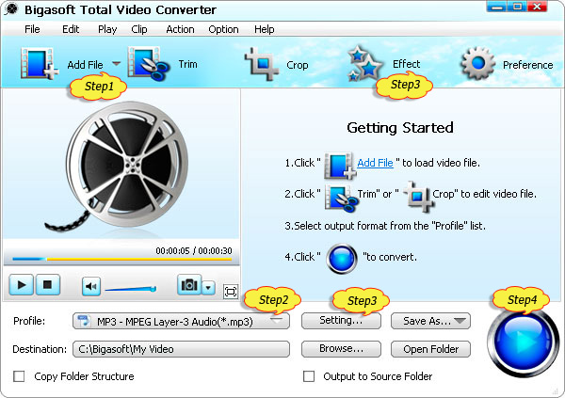The height and width of the screenshot is (398, 565).
Task: Minimize the Bigasoft window
Action: pyautogui.click(x=496, y=7)
